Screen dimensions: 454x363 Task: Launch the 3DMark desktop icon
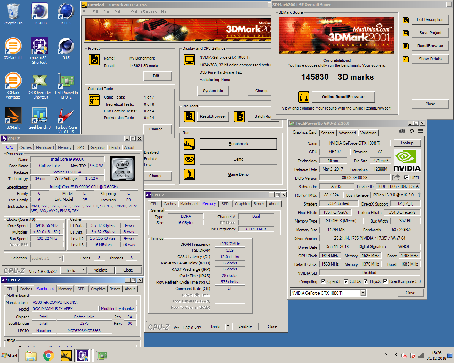(x=13, y=118)
